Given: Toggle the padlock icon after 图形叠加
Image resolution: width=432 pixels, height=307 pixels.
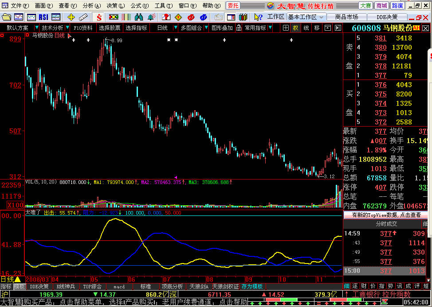Looking at the screenshot, I should (x=239, y=28).
